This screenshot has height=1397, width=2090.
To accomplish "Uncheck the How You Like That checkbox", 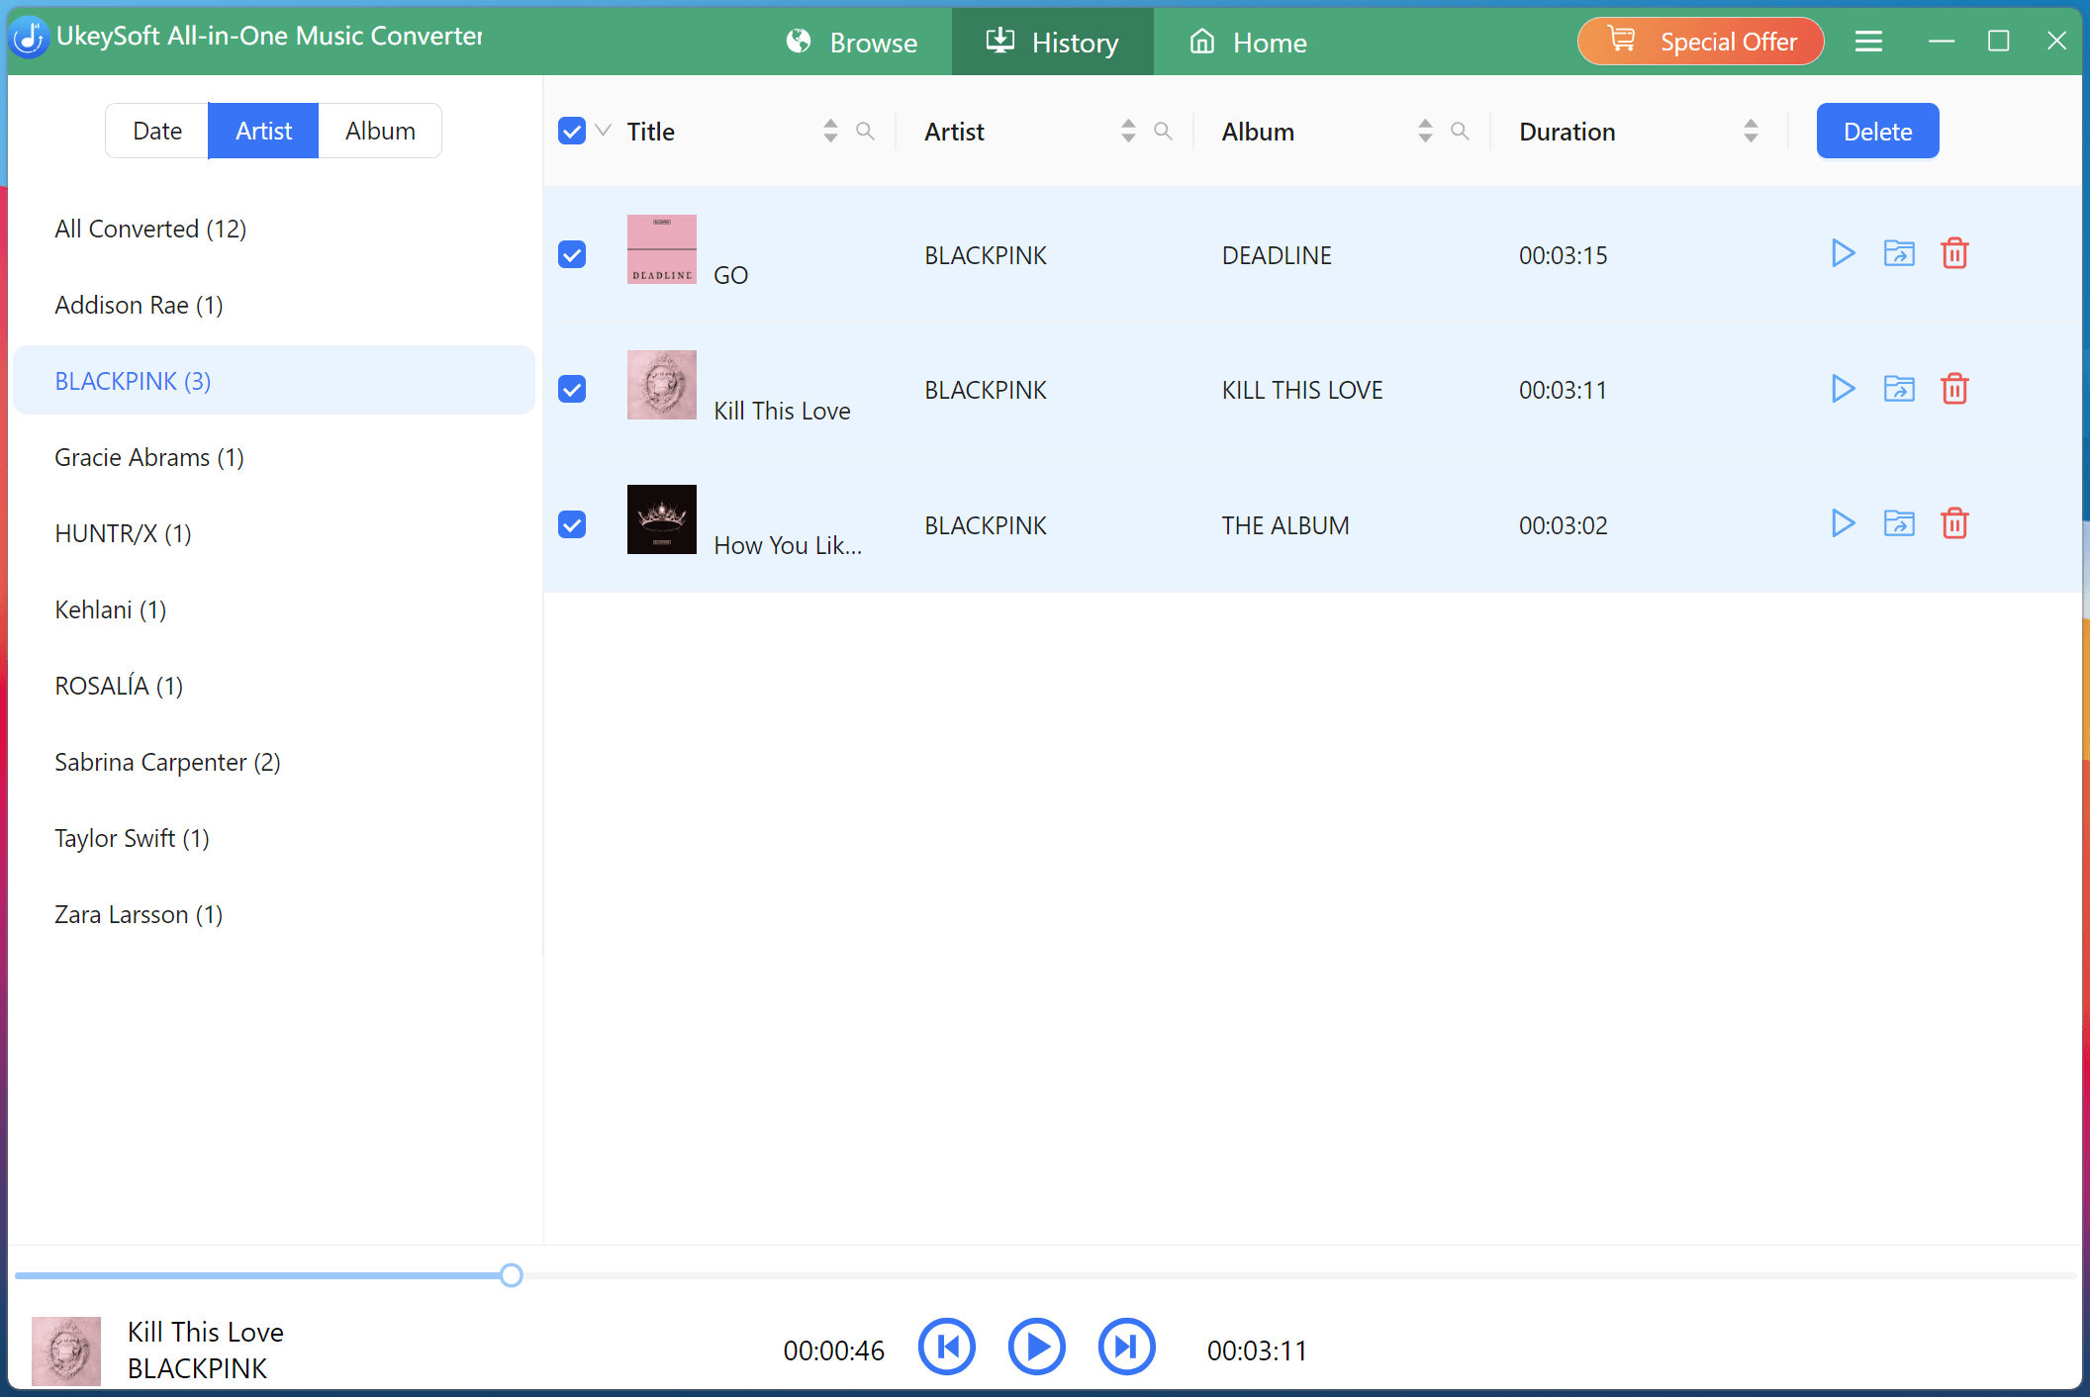I will (572, 524).
